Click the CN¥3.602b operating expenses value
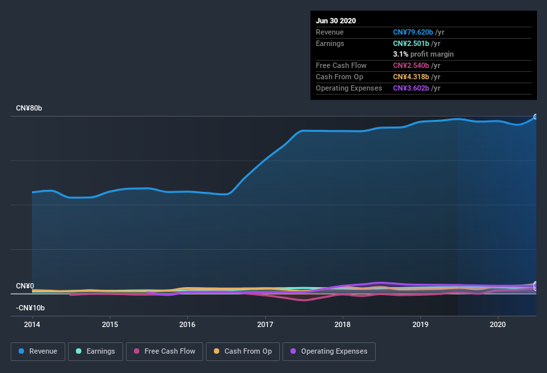This screenshot has height=373, width=547. pyautogui.click(x=411, y=88)
